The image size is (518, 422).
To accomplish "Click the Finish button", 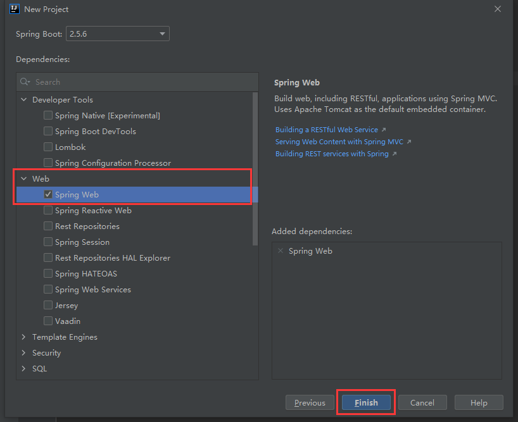I will [366, 402].
